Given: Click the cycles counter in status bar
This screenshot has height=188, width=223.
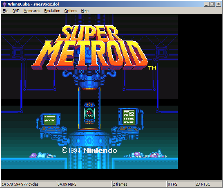Looking at the screenshot, I should 28,184.
